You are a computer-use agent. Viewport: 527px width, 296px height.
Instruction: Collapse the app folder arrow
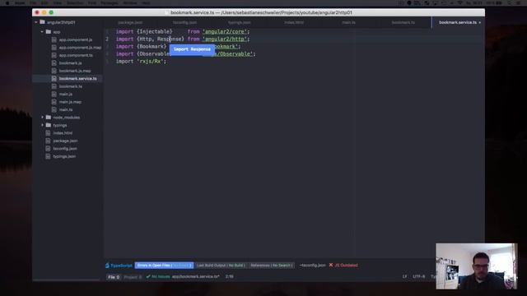(42, 32)
